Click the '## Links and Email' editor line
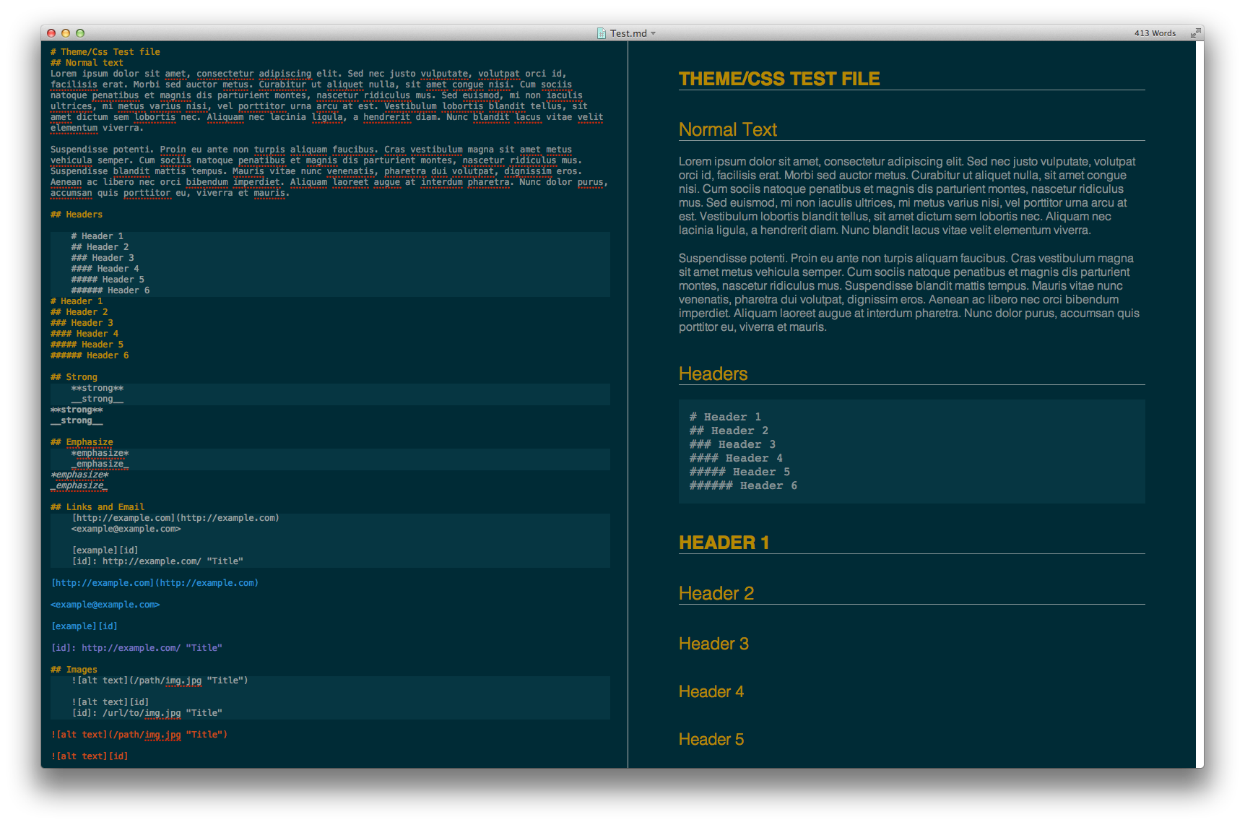This screenshot has width=1245, height=825. (97, 507)
